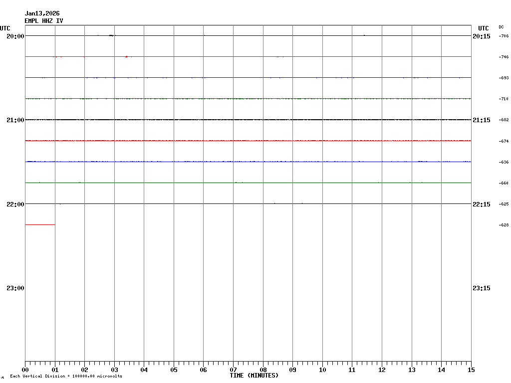This screenshot has width=511, height=383.
Task: Click minute 15 on the time axis
Action: 471,370
